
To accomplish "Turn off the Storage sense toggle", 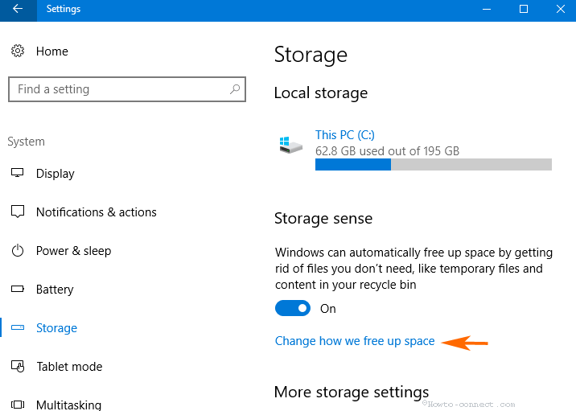I will tap(292, 308).
